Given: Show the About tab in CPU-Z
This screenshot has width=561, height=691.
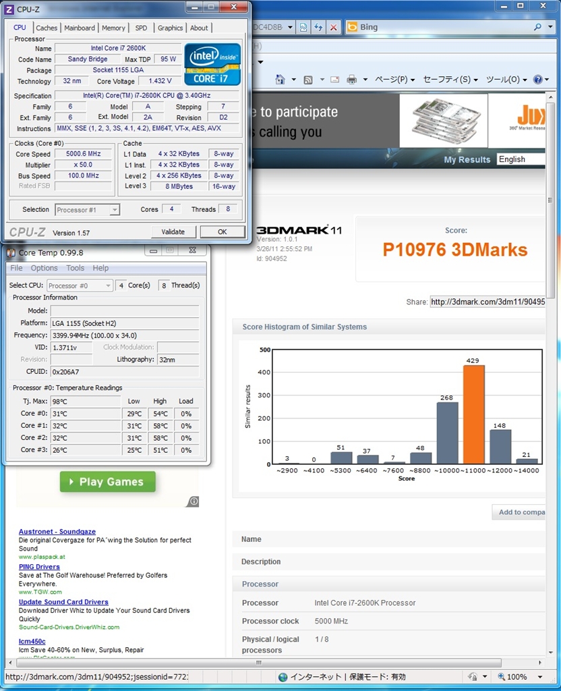Looking at the screenshot, I should (x=199, y=28).
